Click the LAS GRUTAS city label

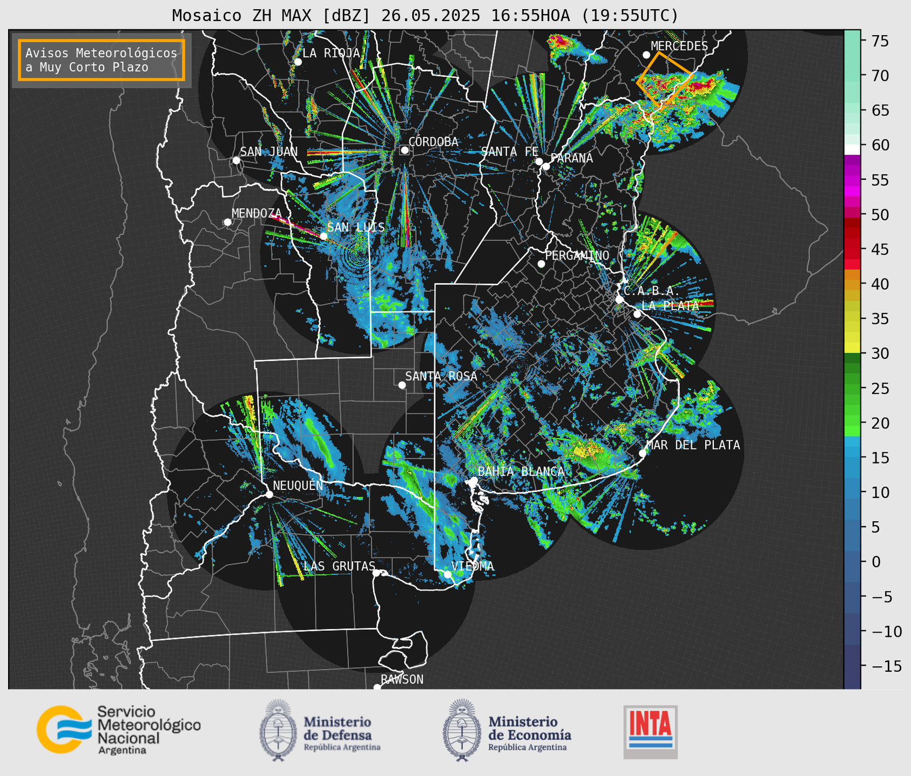pos(339,566)
